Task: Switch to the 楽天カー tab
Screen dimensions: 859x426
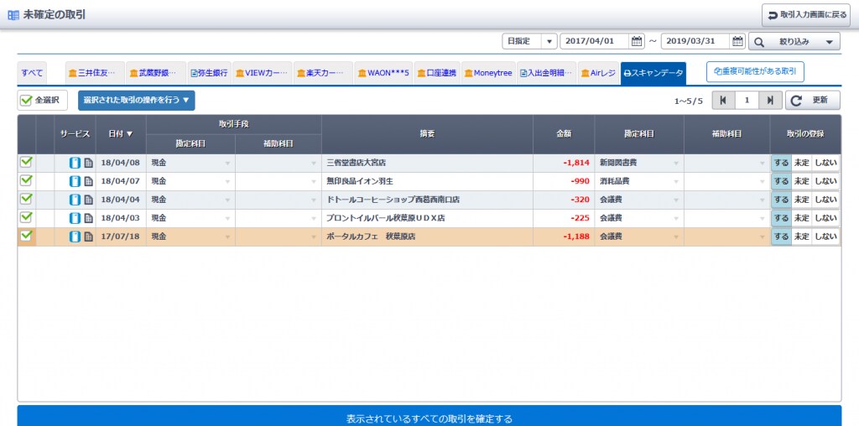Action: (323, 73)
